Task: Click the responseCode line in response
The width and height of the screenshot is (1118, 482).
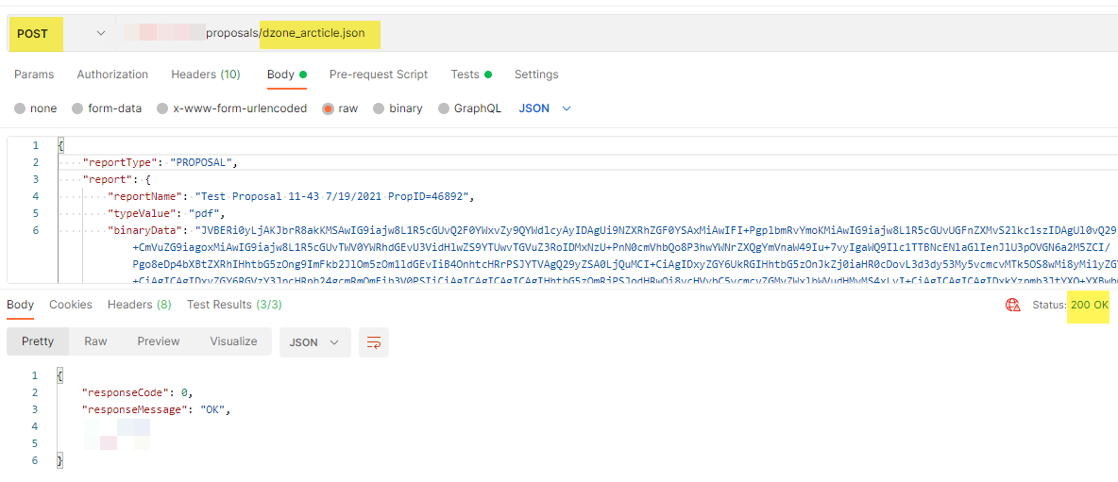Action: point(138,392)
